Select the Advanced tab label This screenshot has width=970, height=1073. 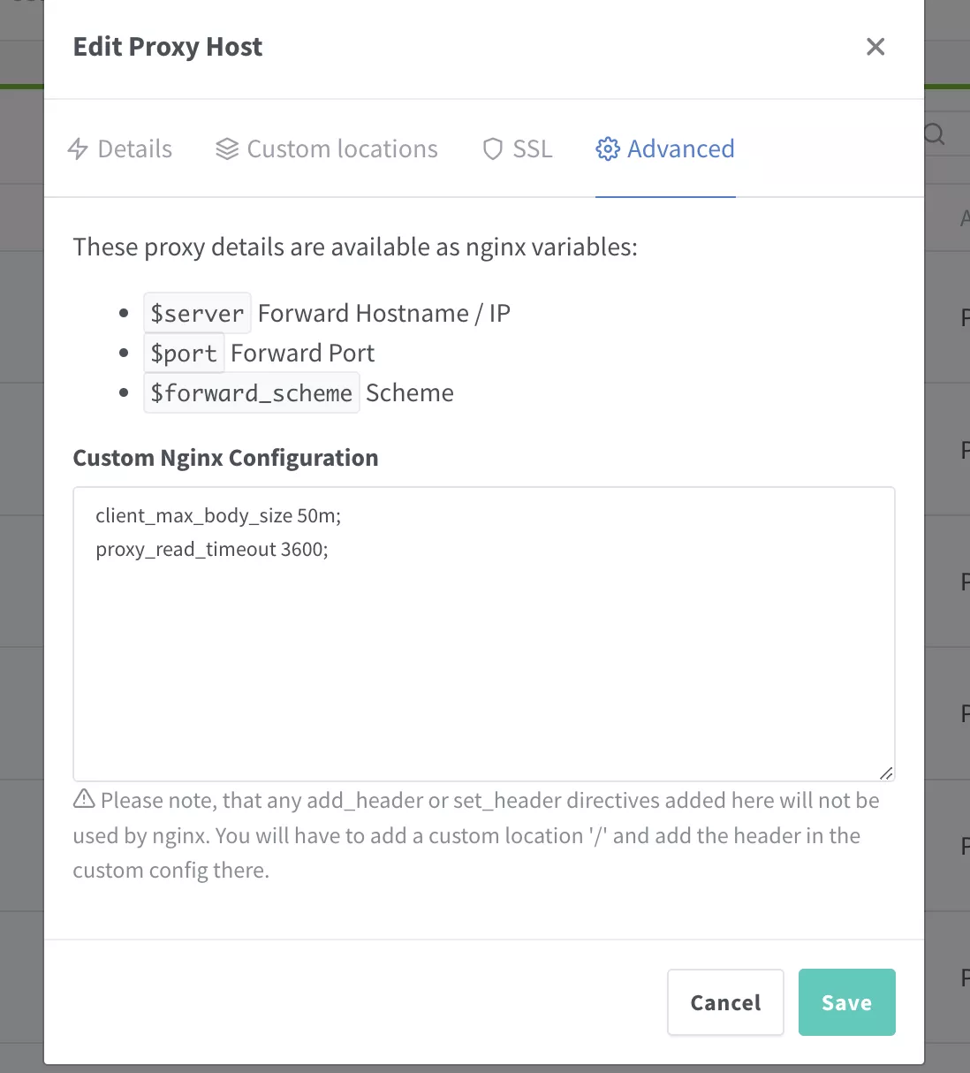point(680,149)
